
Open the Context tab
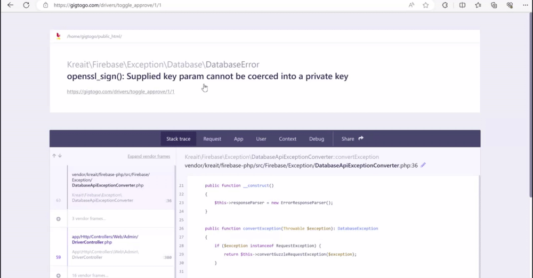pyautogui.click(x=288, y=138)
